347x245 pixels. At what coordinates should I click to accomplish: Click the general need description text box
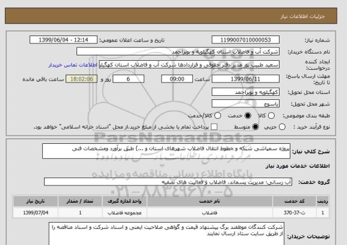click(166, 151)
